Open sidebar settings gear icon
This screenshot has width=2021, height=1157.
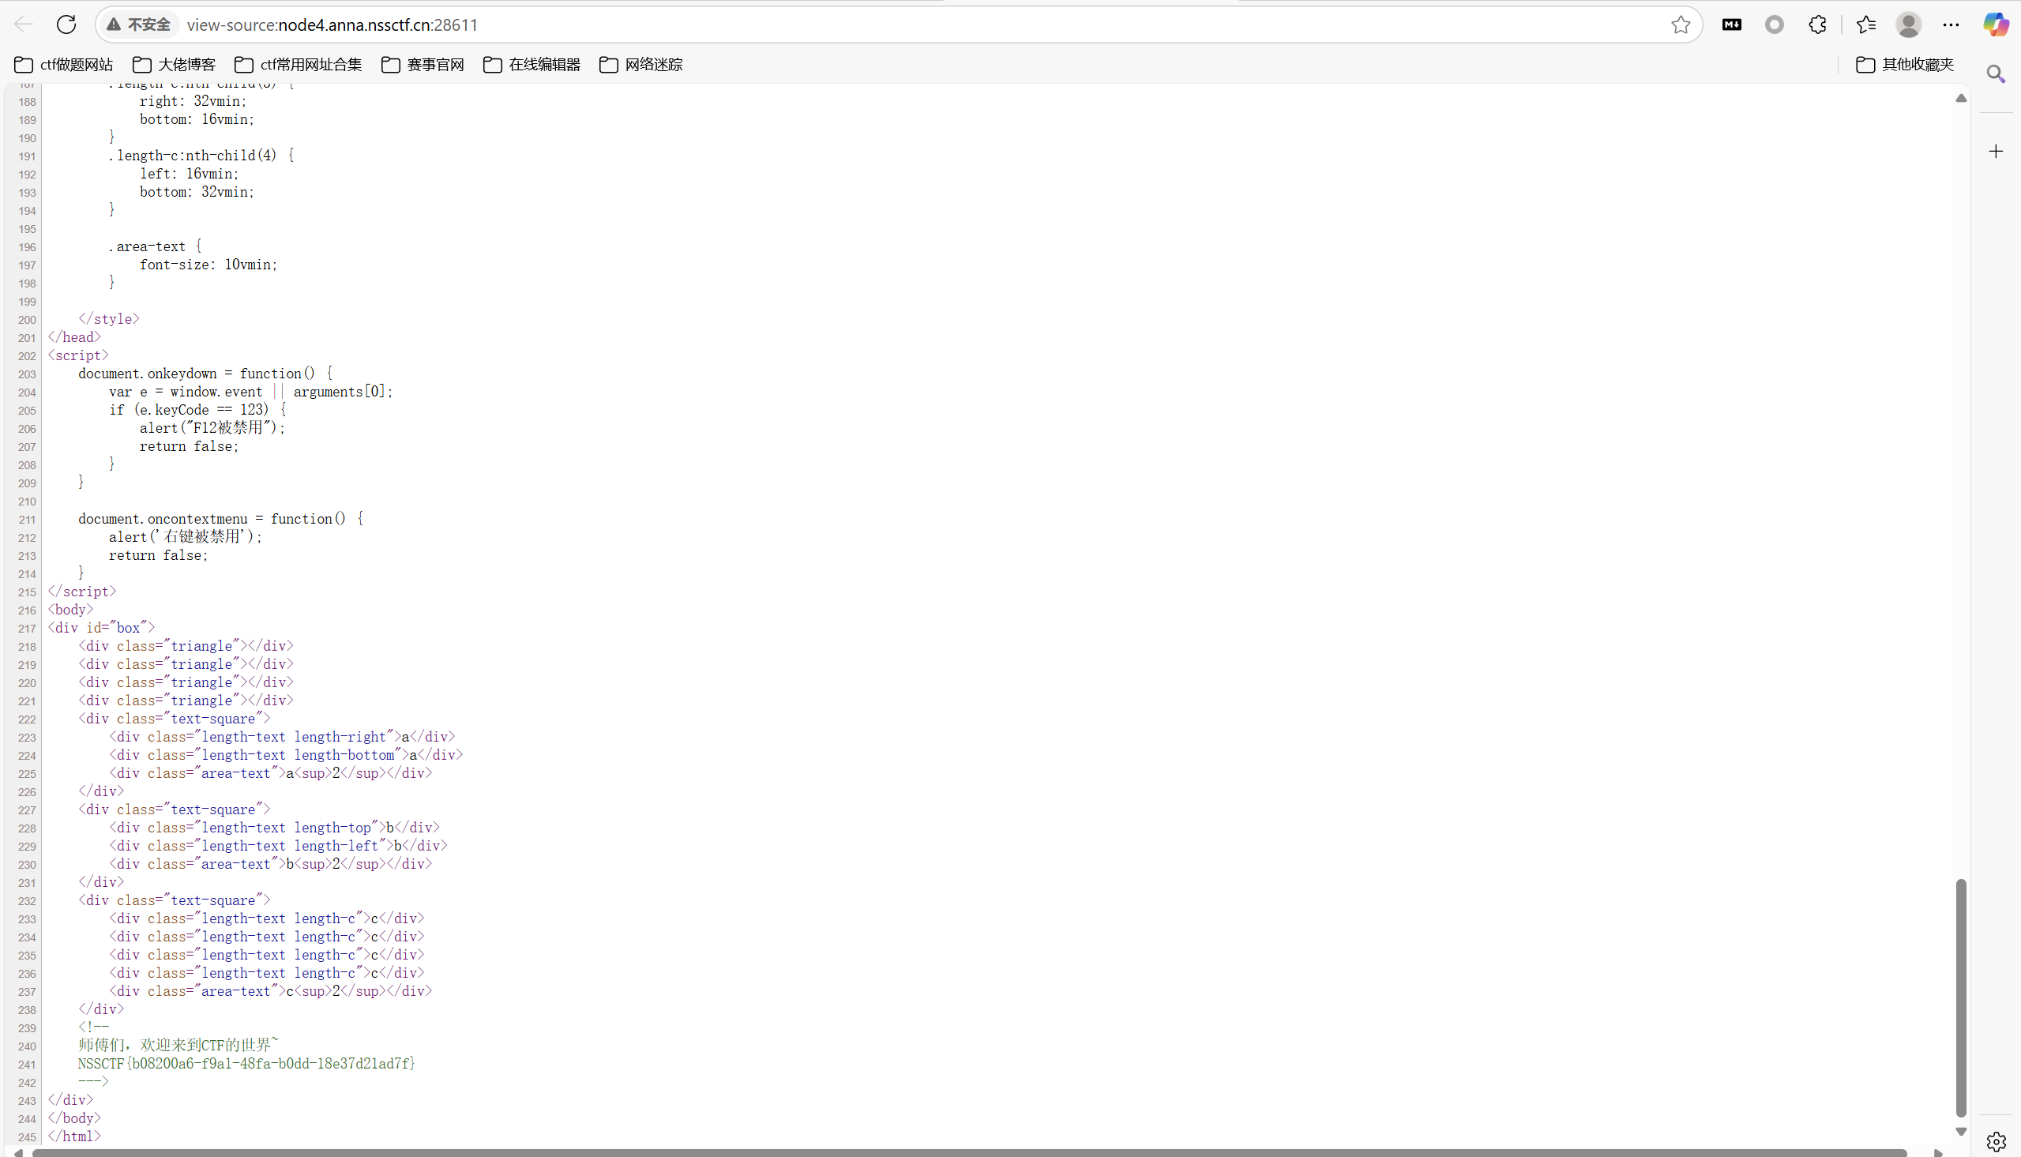click(x=1996, y=1142)
